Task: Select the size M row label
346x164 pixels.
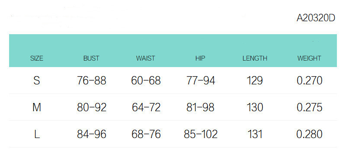Action: (37, 107)
